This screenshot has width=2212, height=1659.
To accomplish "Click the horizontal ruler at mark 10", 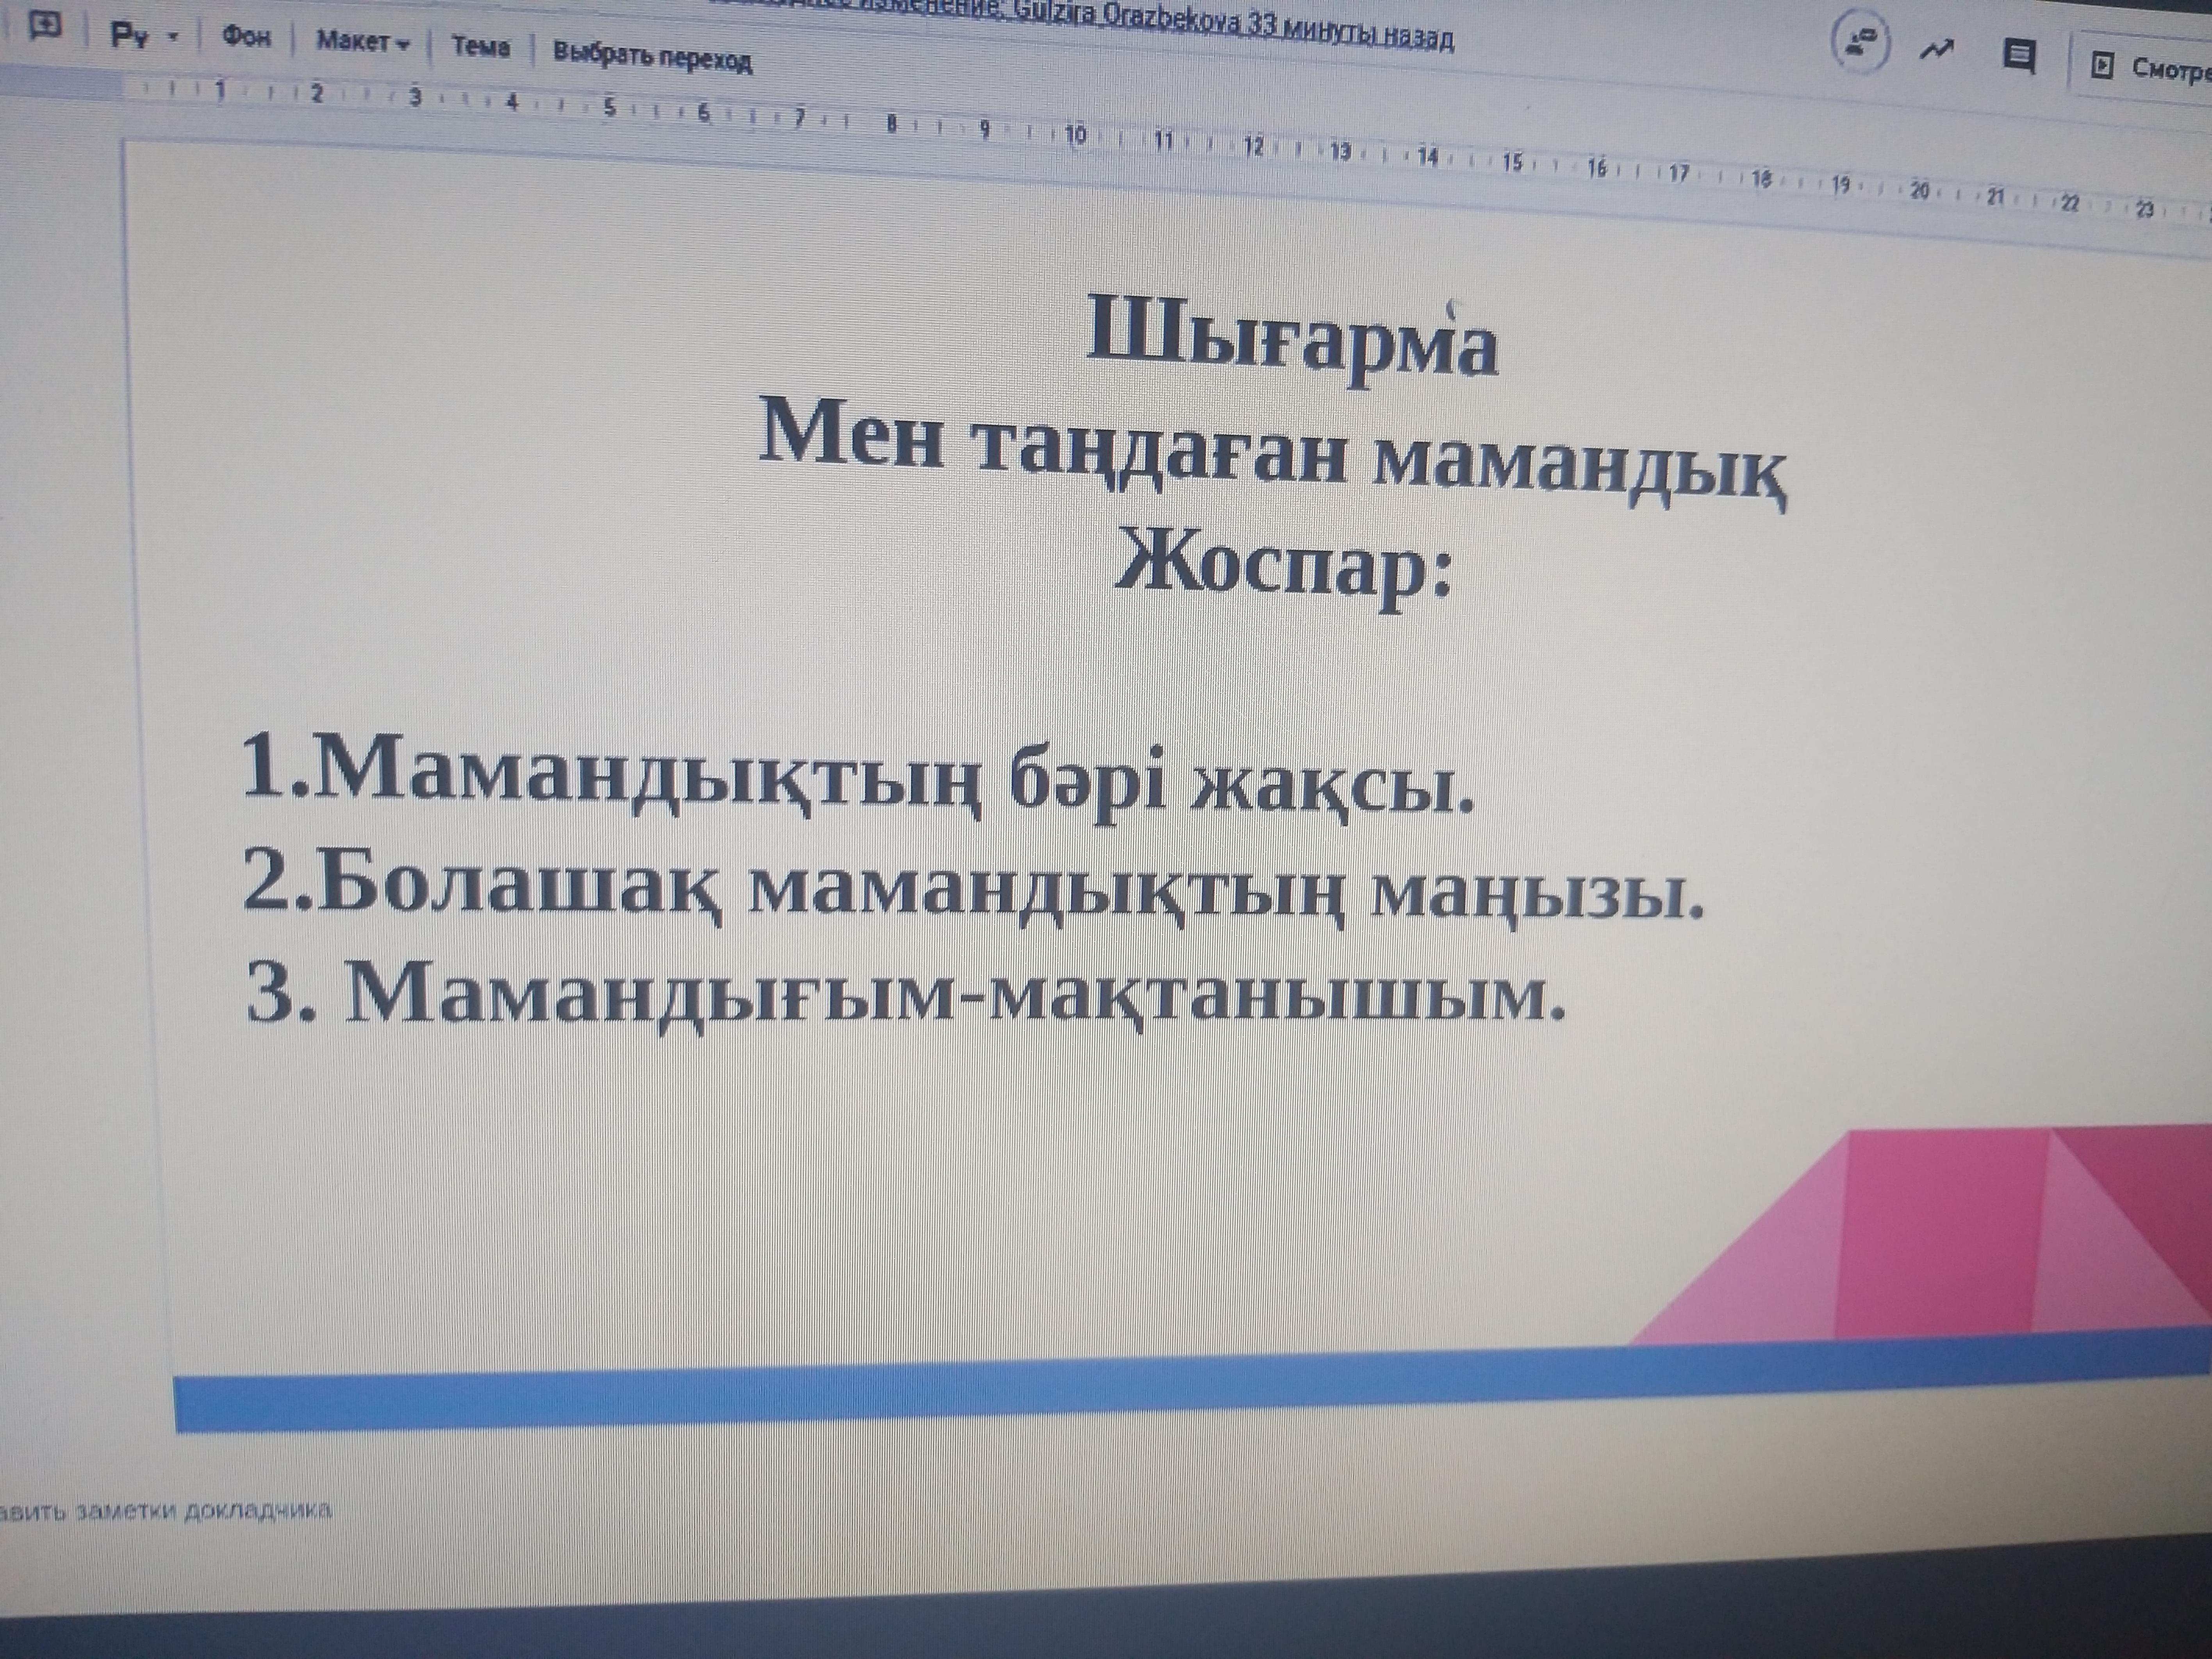I will (x=1076, y=135).
